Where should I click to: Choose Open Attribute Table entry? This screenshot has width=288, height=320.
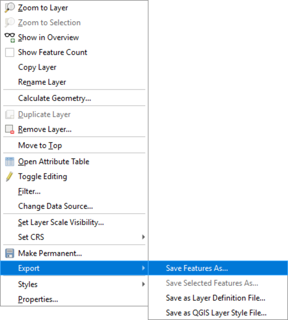click(74, 162)
